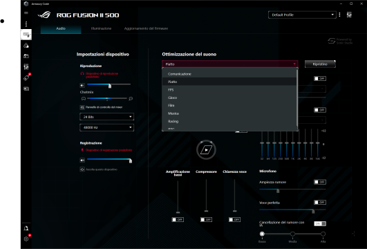Viewport: 367px width, 249px height.
Task: Choose FPS from the preset list
Action: pos(229,90)
